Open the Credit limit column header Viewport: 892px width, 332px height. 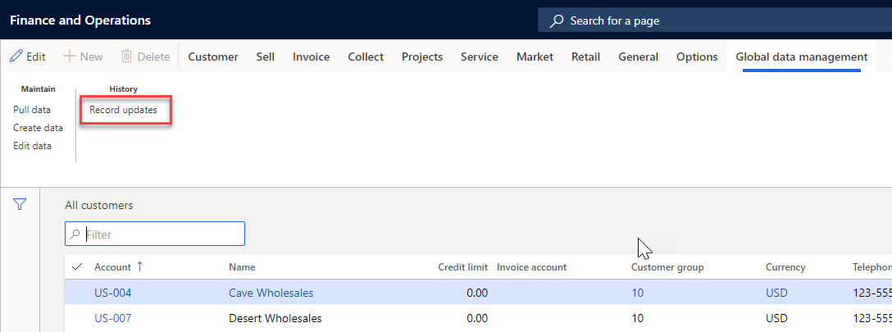click(x=462, y=267)
